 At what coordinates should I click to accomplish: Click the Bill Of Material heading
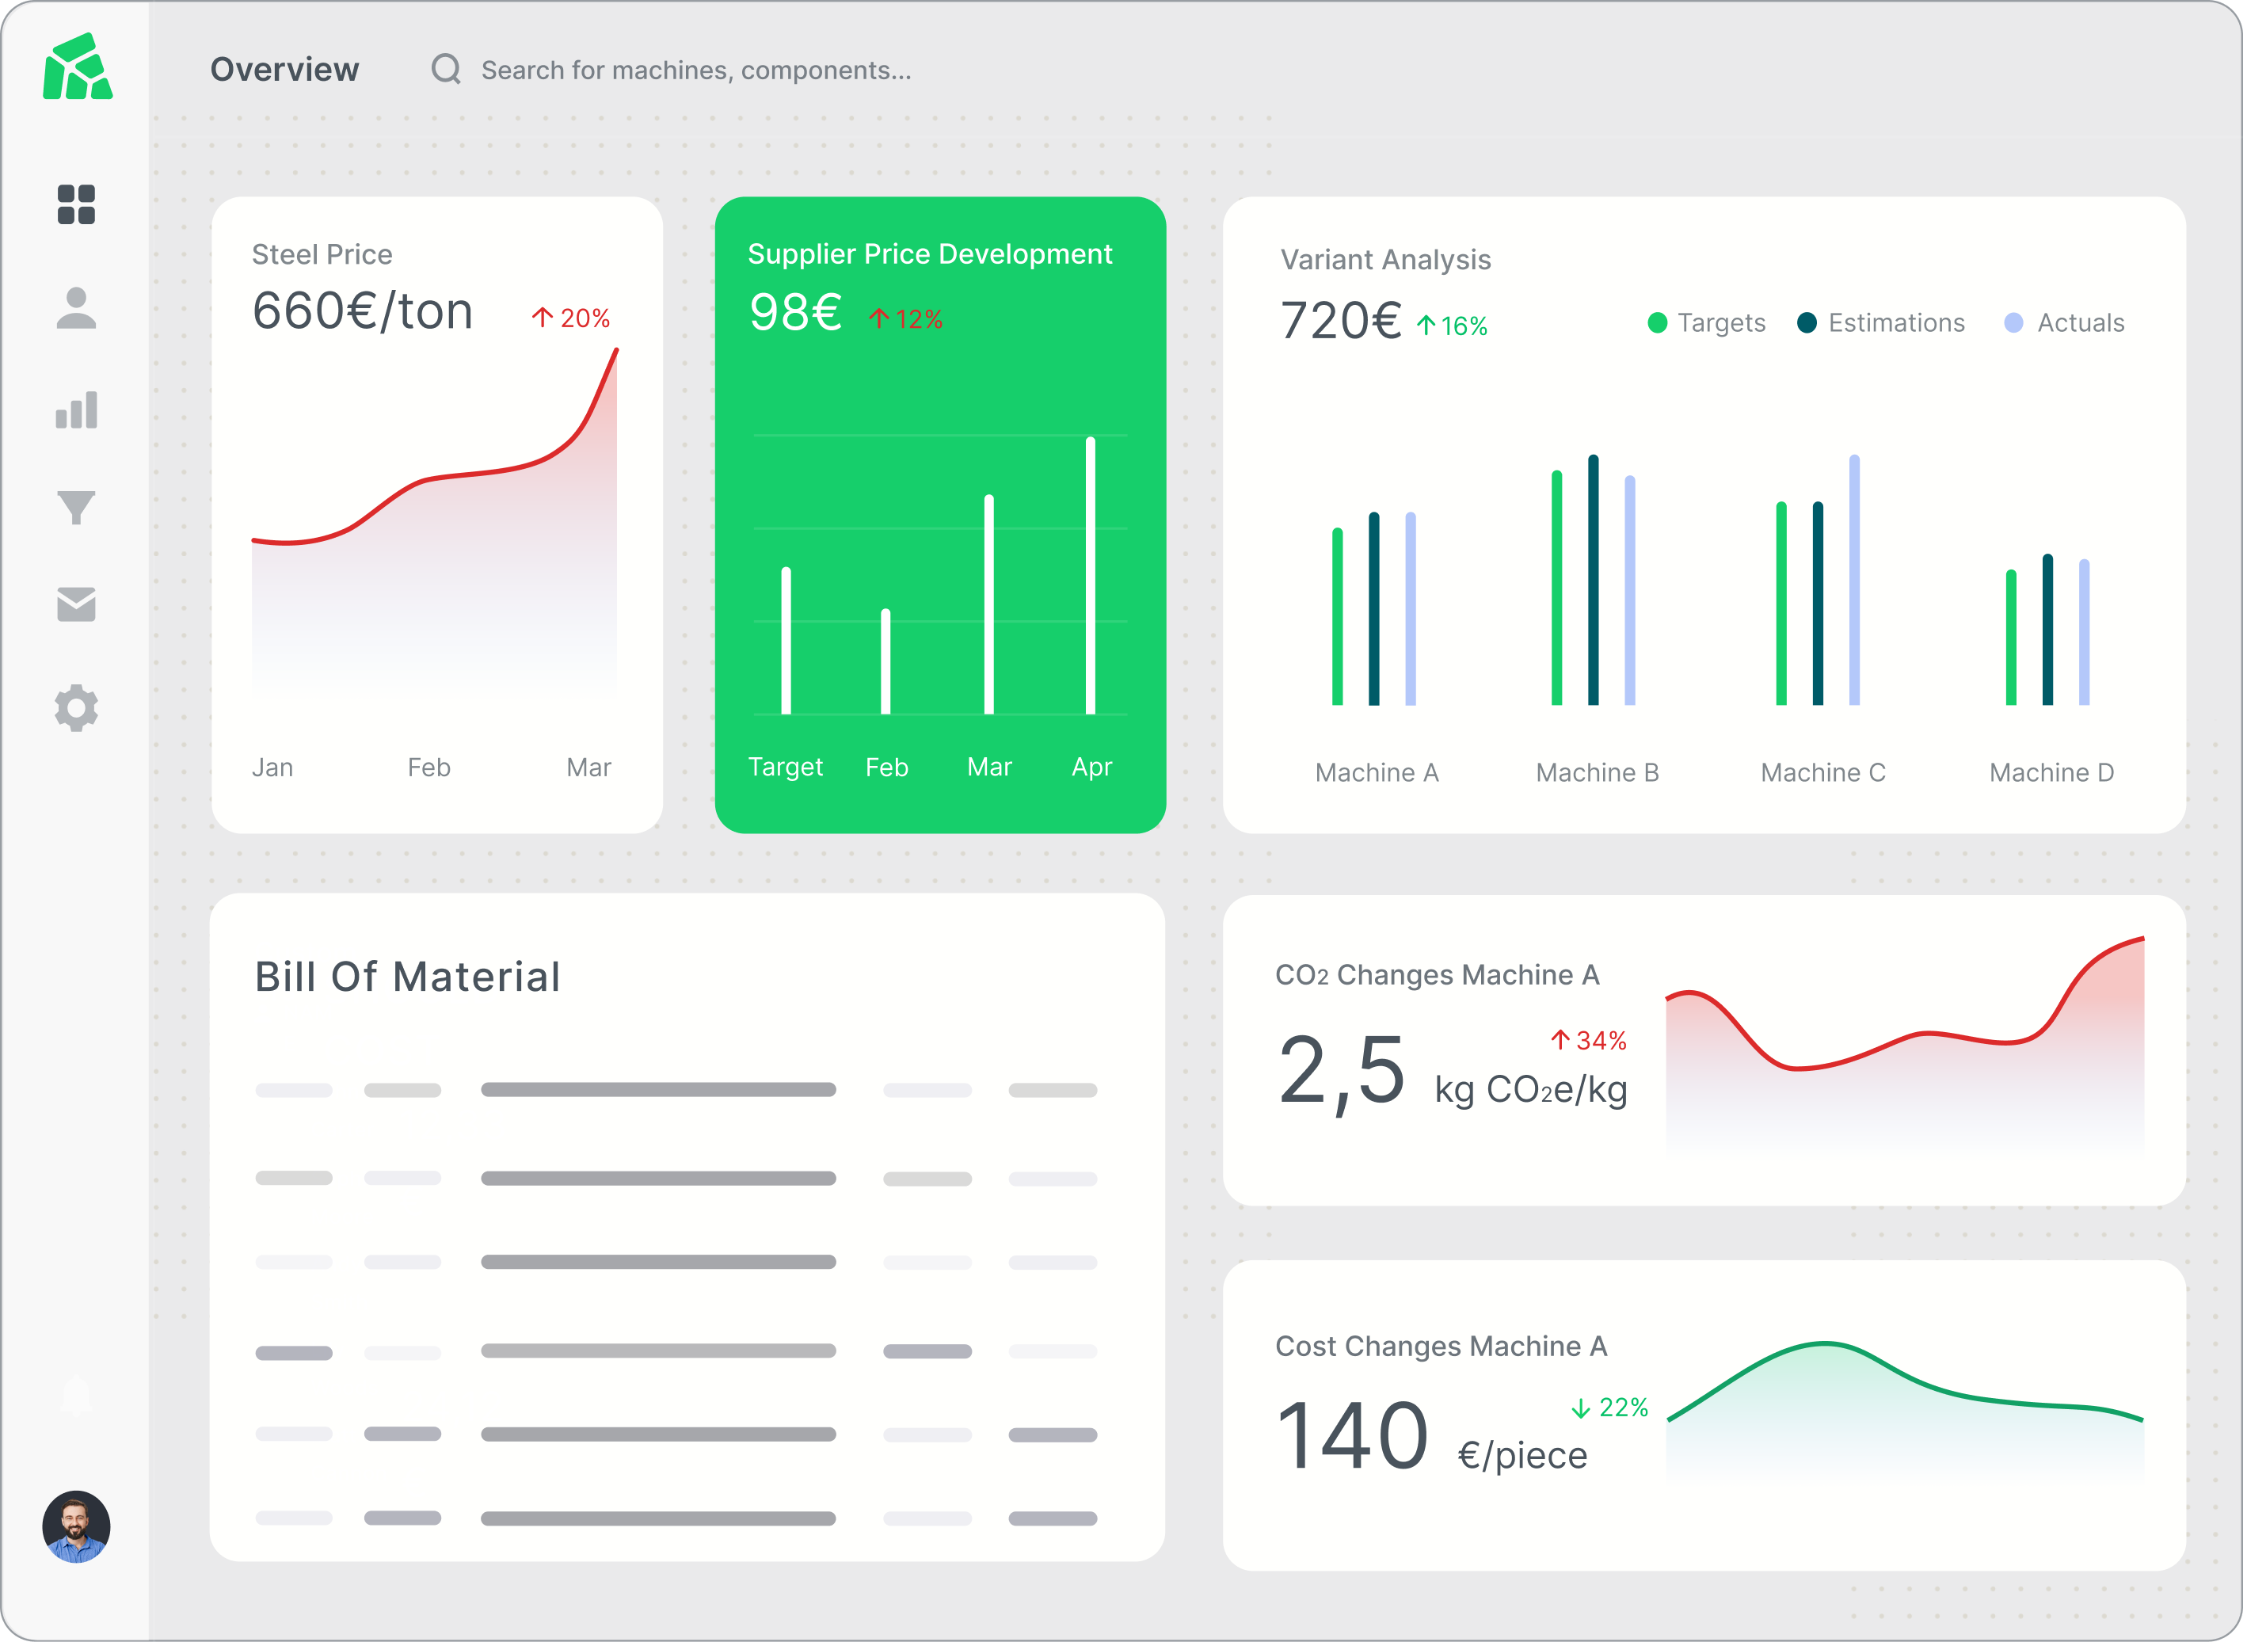click(x=407, y=977)
